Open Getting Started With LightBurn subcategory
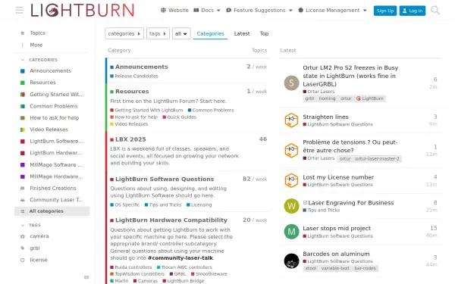455x284 pixels. (149, 111)
